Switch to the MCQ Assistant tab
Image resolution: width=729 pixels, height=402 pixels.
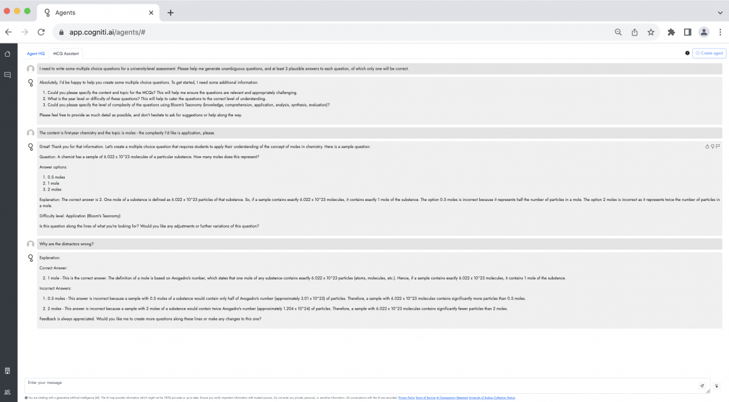click(65, 54)
